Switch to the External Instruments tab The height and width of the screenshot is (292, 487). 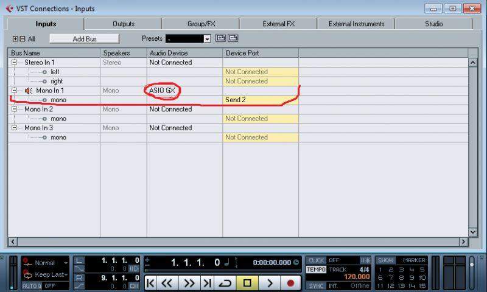[x=356, y=24]
